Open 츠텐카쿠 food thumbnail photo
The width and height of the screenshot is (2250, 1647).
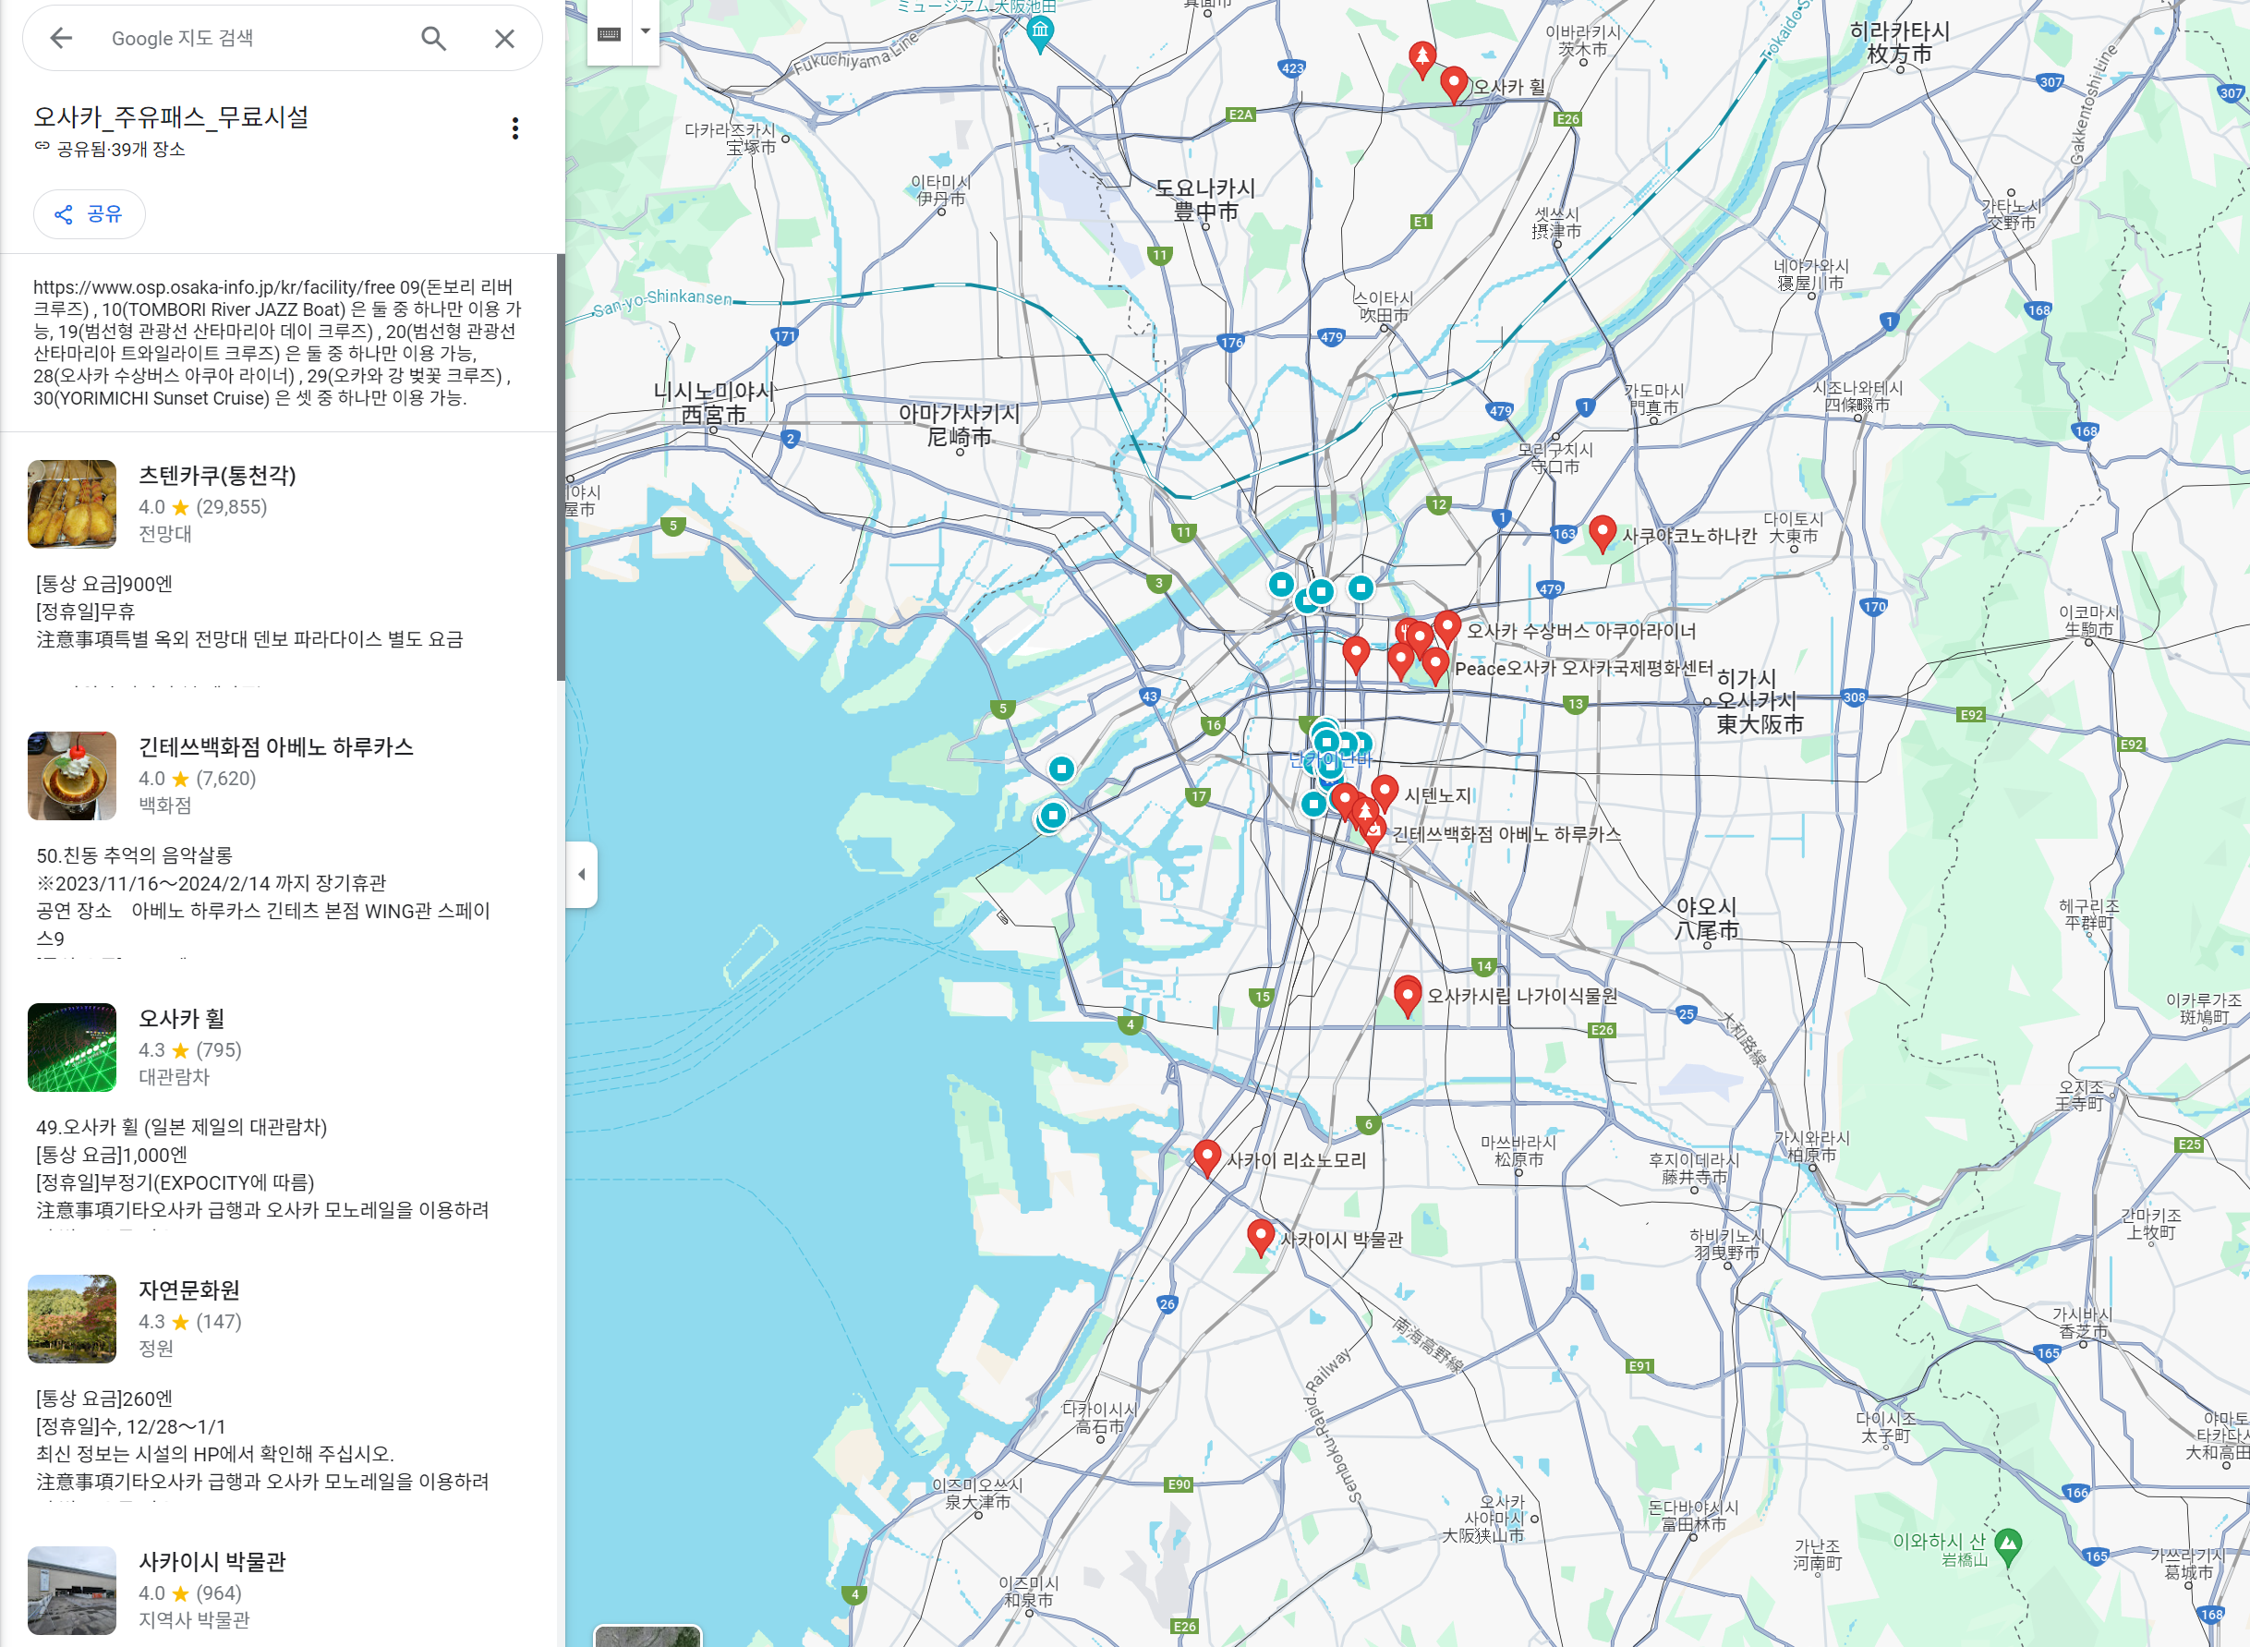72,503
